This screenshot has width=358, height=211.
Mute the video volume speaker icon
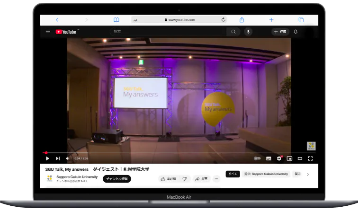68,158
